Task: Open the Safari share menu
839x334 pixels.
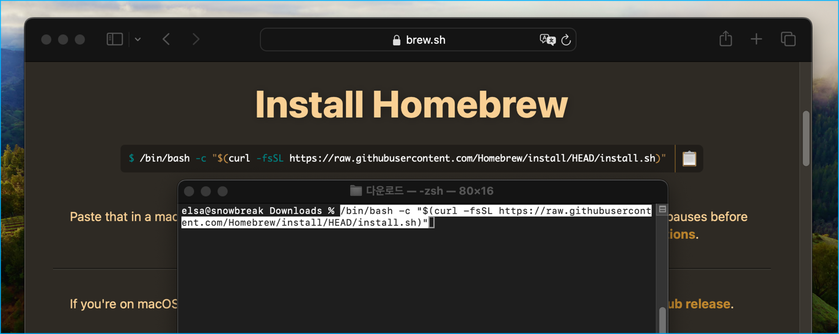Action: tap(725, 38)
